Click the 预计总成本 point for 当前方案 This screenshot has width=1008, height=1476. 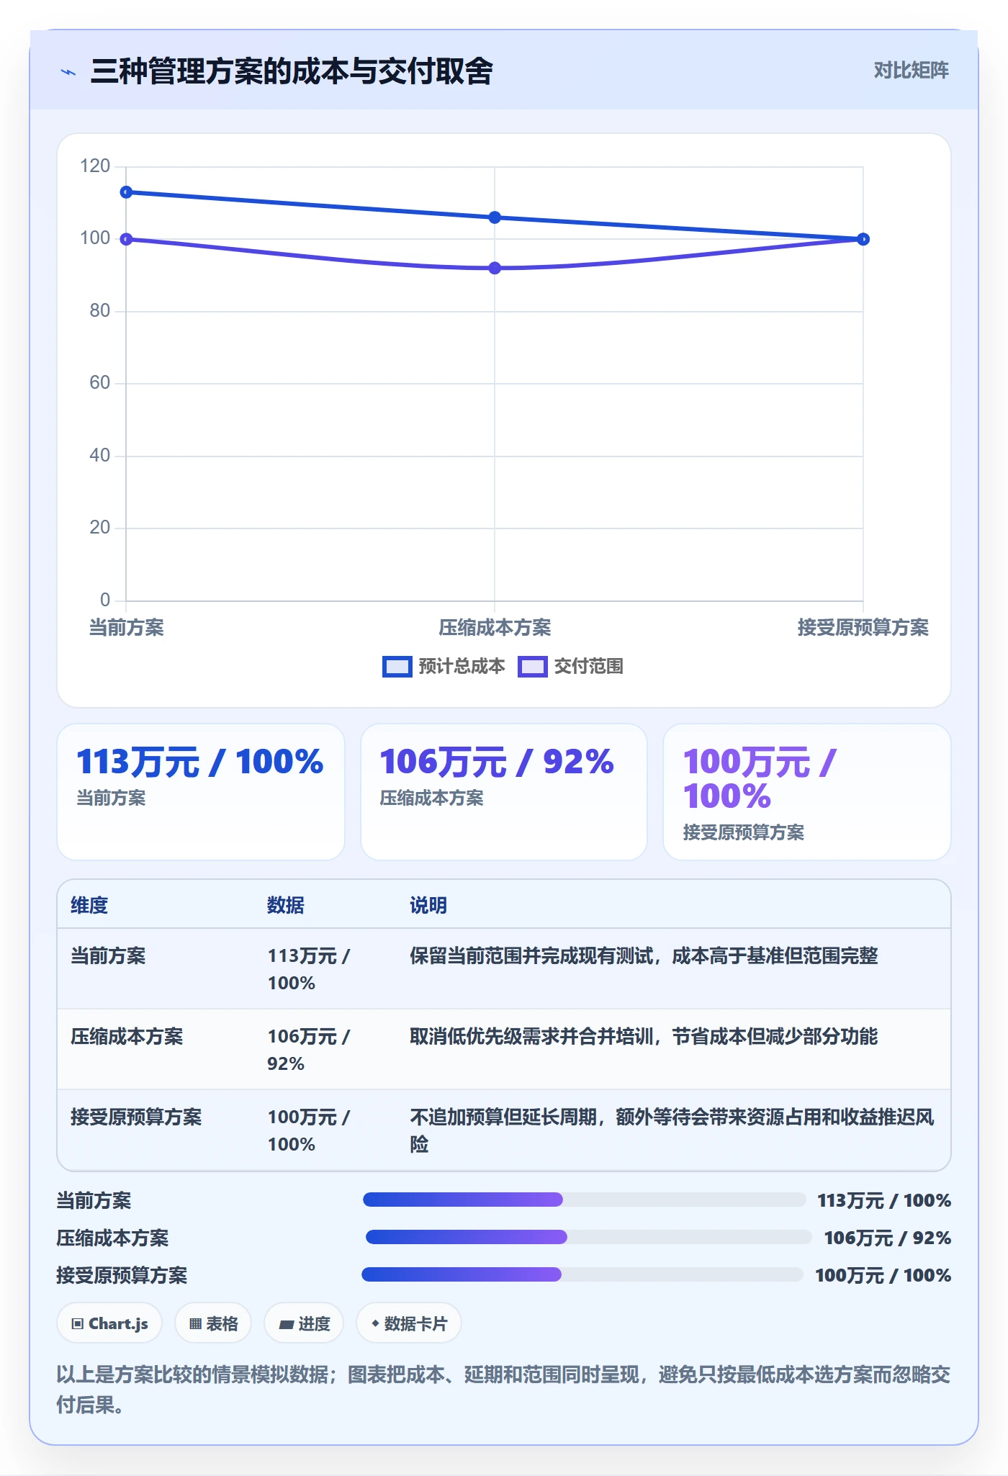126,192
